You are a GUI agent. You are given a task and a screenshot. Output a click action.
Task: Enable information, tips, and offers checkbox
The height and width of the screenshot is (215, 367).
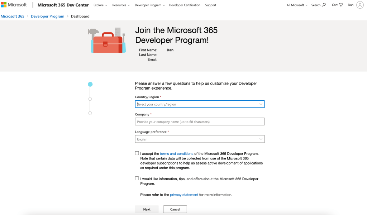(137, 178)
